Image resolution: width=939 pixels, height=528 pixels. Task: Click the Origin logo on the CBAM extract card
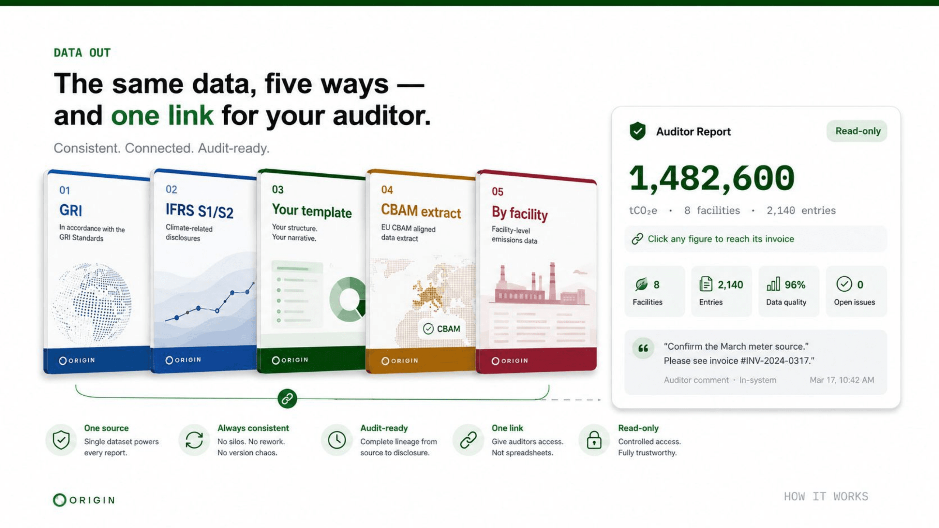[399, 361]
